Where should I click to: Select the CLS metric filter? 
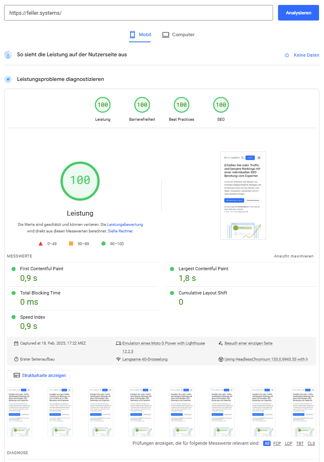click(x=311, y=444)
